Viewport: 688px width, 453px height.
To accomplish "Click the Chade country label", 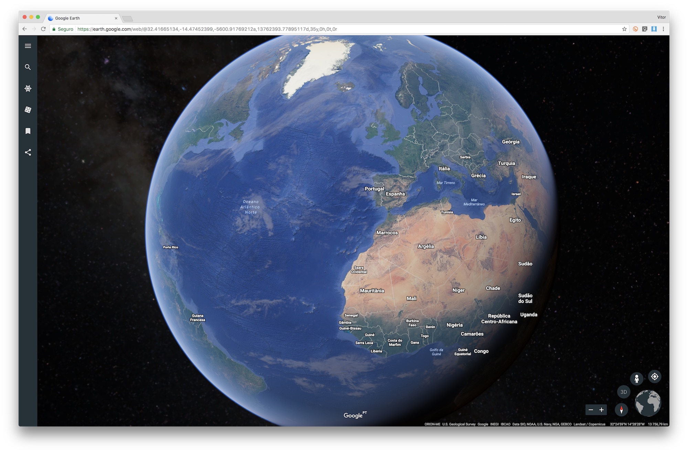I will (x=493, y=288).
